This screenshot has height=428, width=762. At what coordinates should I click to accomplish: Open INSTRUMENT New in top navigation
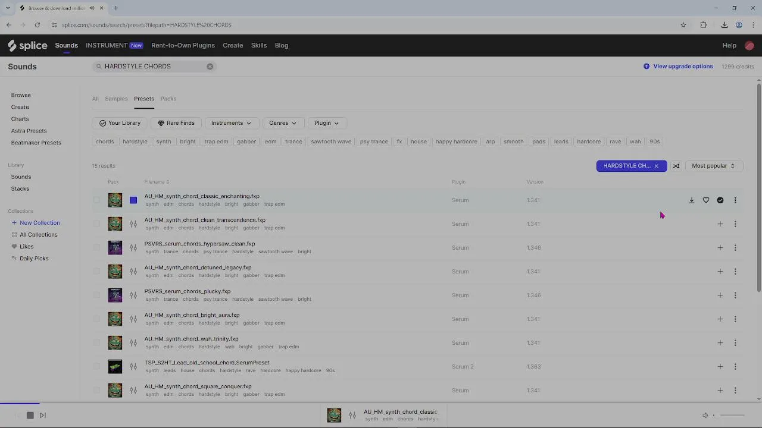(114, 46)
